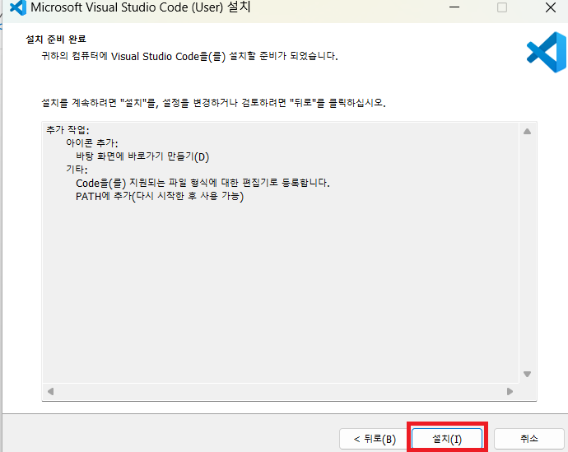Click the window title 'Microsoft Visual Studio Code (User) 설치'
Image resolution: width=568 pixels, height=452 pixels.
141,7
